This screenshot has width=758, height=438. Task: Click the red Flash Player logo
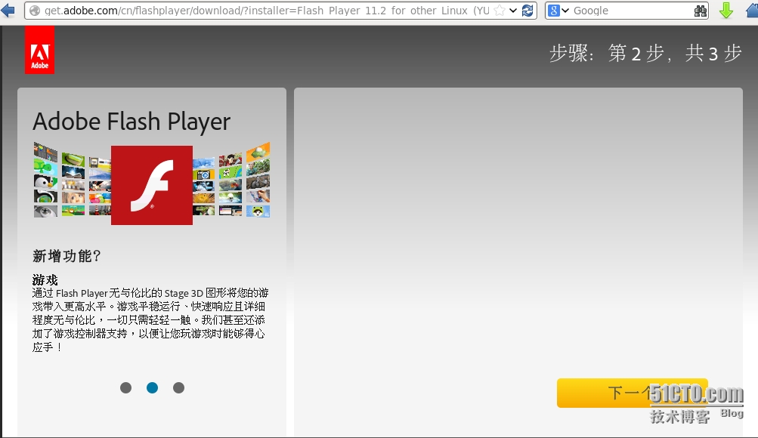[x=152, y=185]
